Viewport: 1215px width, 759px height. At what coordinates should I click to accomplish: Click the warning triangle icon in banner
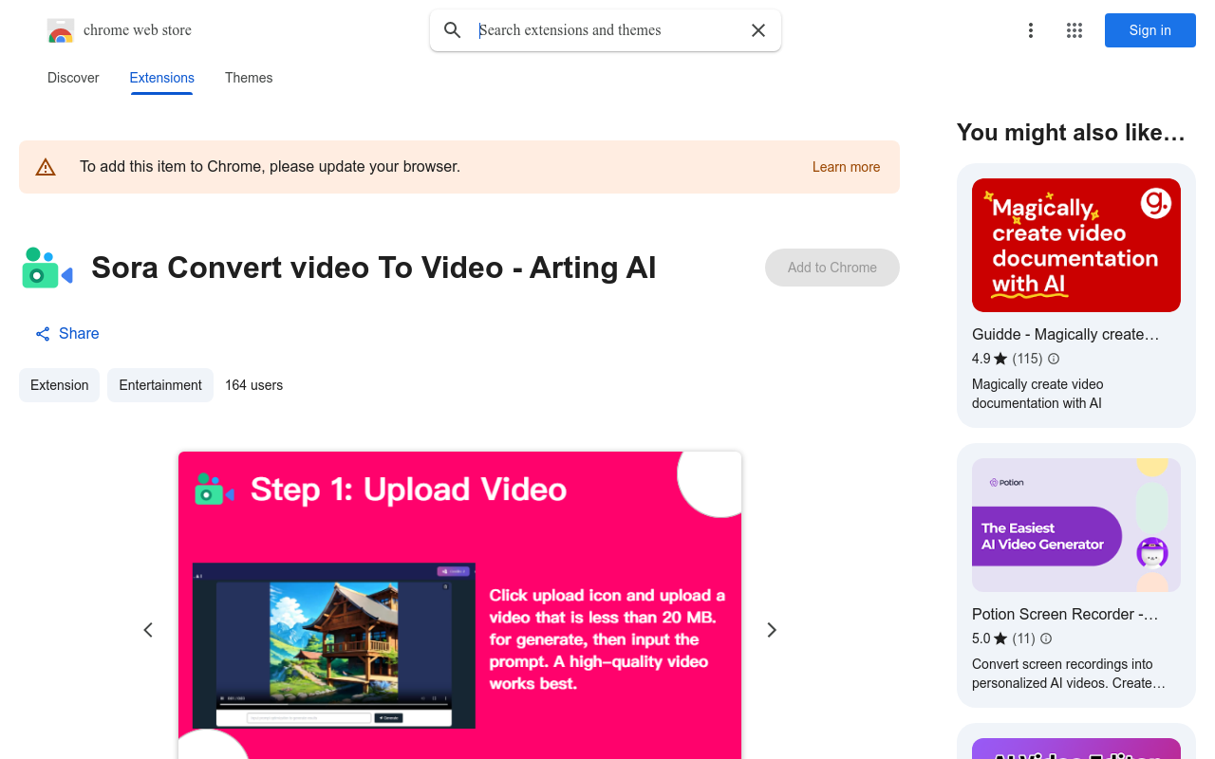tap(46, 167)
